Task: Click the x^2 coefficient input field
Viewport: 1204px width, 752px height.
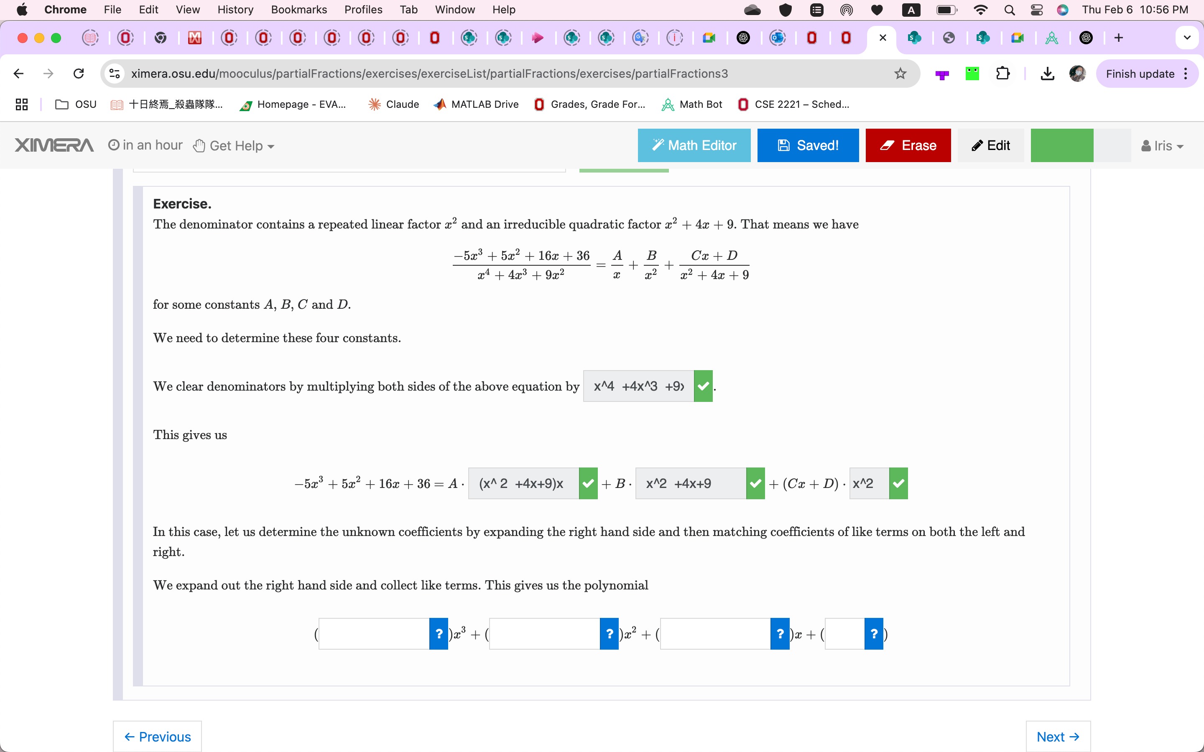Action: pyautogui.click(x=544, y=634)
